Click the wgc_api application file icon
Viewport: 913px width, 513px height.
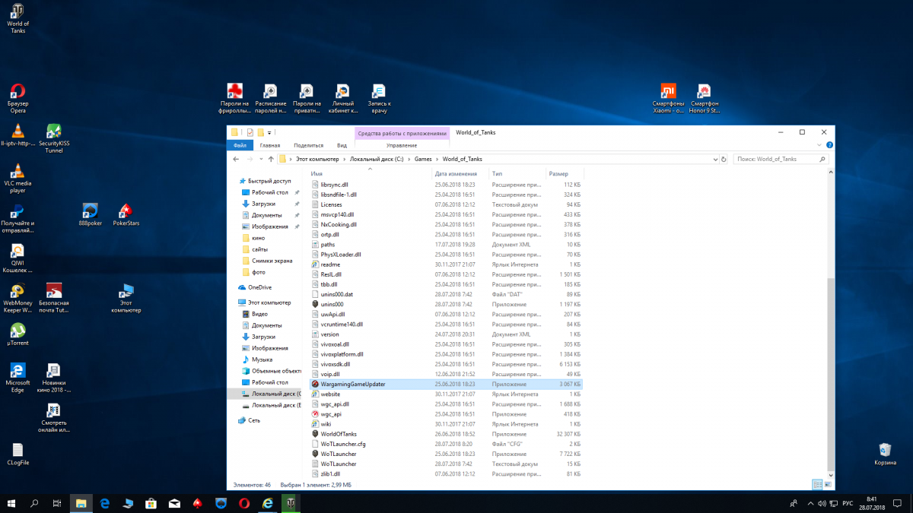(x=316, y=414)
